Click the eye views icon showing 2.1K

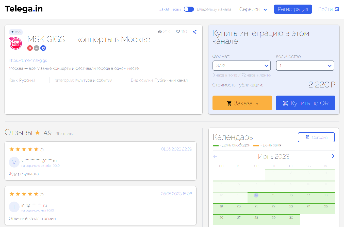(x=160, y=32)
